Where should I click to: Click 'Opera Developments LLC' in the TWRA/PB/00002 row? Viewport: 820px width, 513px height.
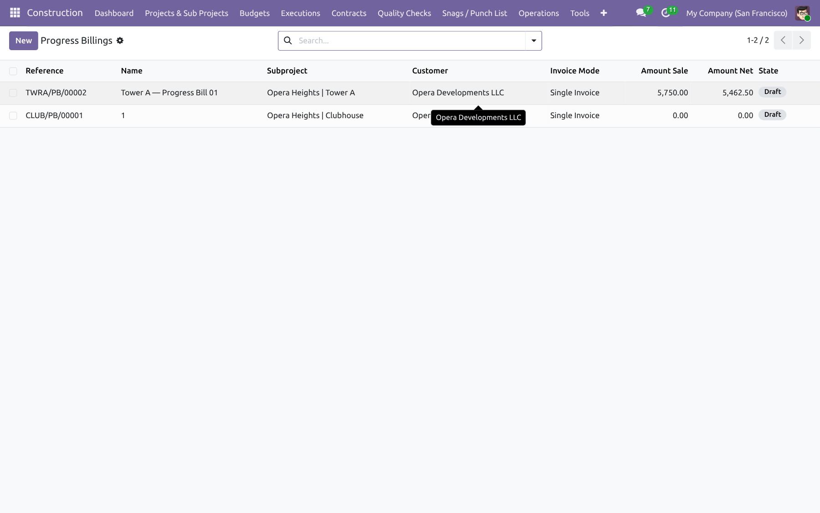click(458, 93)
